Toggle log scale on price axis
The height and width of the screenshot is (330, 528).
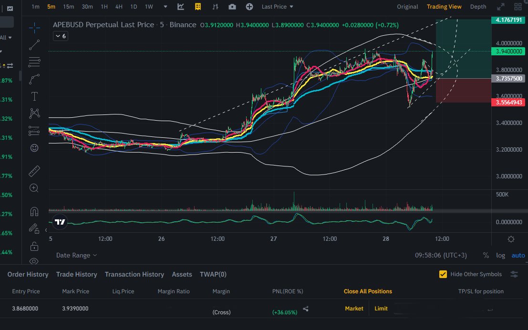[x=501, y=255]
